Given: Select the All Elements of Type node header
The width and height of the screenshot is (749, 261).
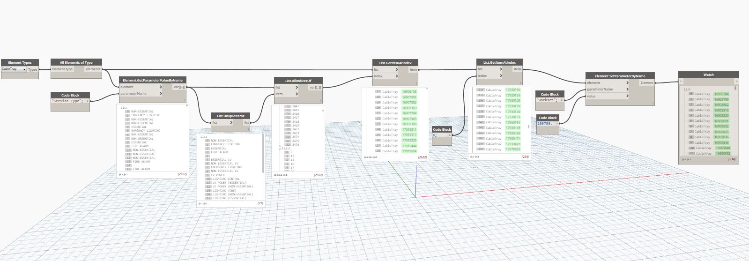Looking at the screenshot, I should click(x=76, y=62).
